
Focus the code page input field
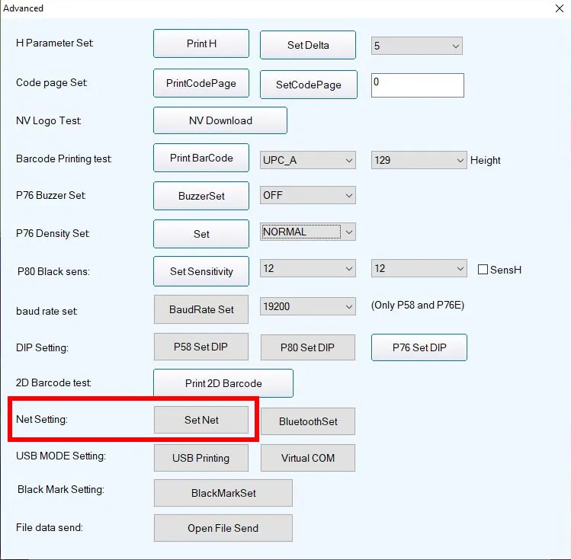417,85
